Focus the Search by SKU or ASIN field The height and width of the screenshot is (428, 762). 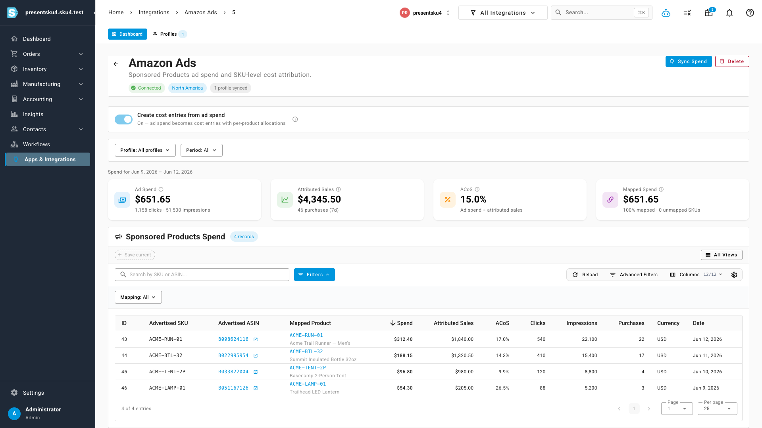pos(202,275)
